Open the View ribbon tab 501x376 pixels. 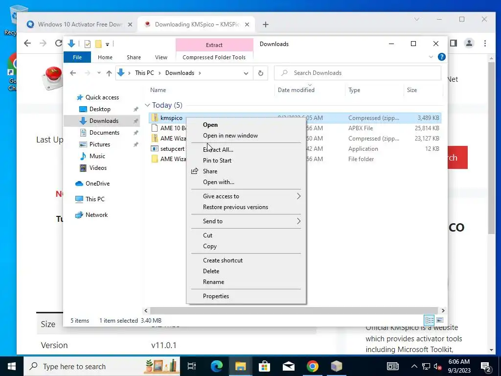coord(161,57)
